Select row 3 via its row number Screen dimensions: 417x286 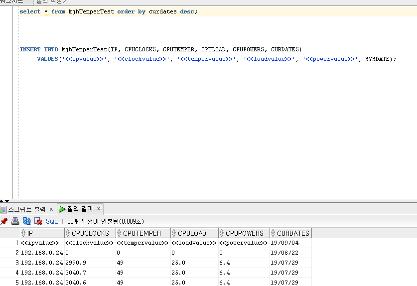[16, 263]
